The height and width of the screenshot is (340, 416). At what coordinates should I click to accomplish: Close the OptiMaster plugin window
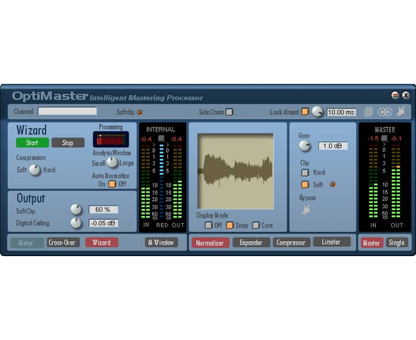tap(405, 95)
